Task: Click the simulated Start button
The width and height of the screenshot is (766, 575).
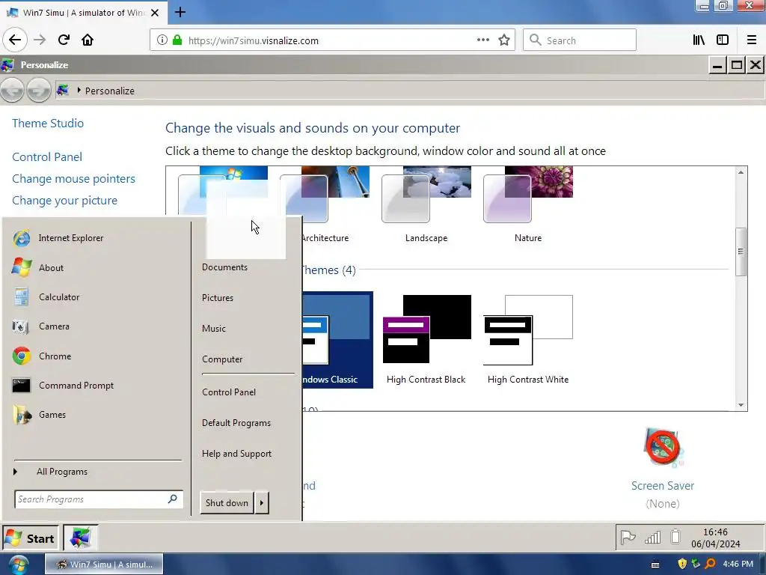Action: [x=31, y=538]
